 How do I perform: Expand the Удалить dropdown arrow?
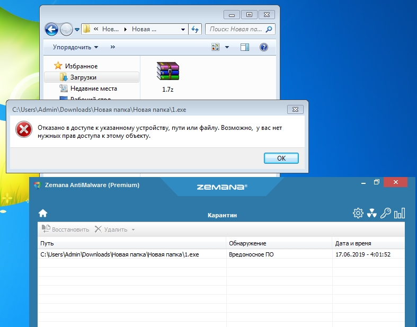pyautogui.click(x=133, y=229)
